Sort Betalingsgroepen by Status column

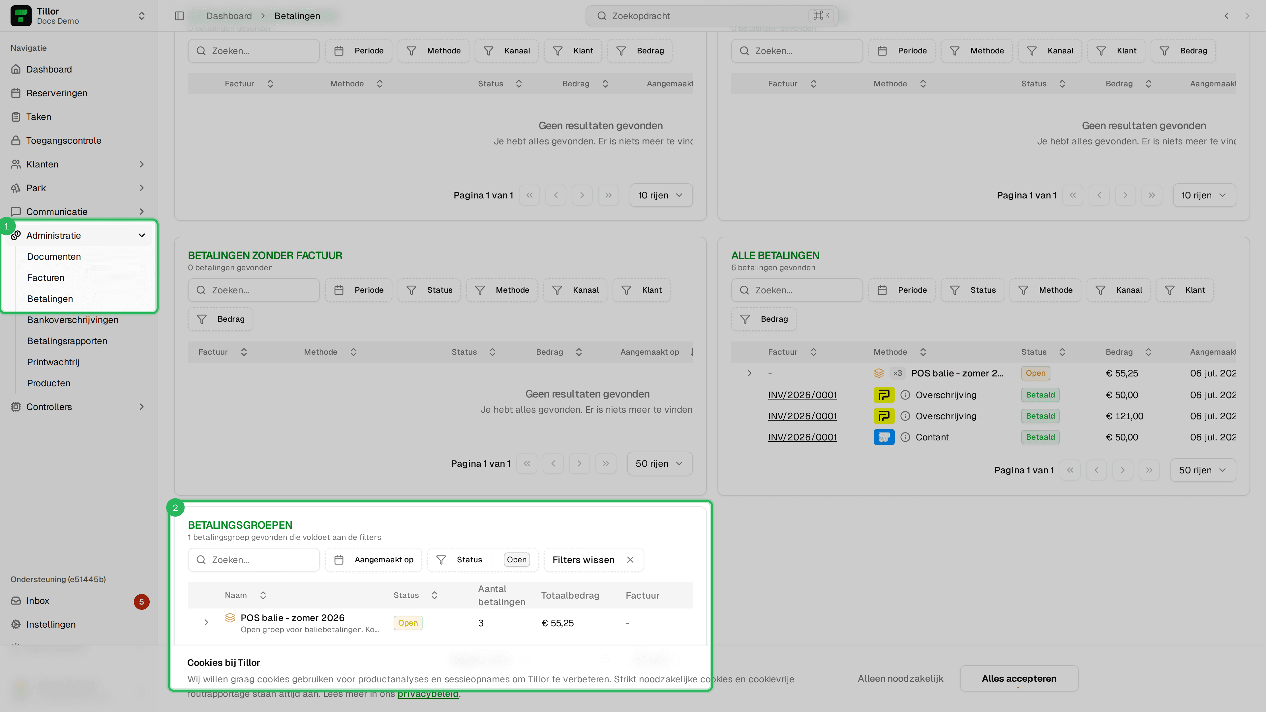click(x=415, y=595)
